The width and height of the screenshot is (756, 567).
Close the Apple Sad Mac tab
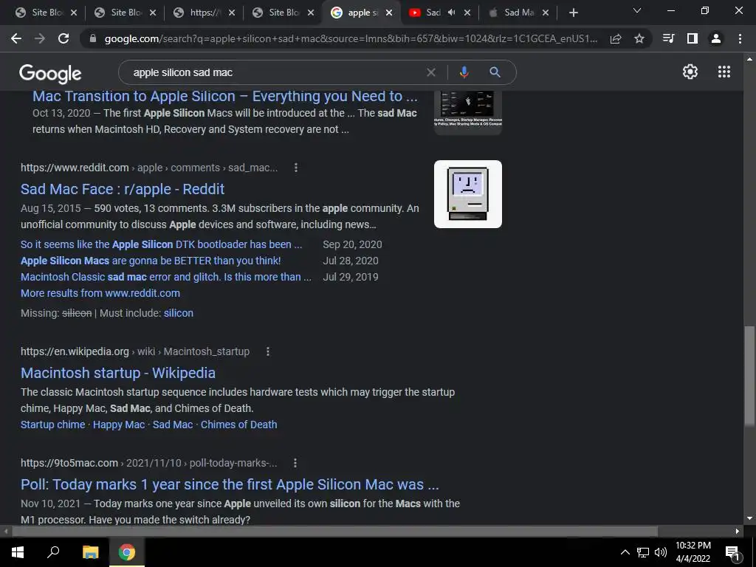(x=546, y=13)
